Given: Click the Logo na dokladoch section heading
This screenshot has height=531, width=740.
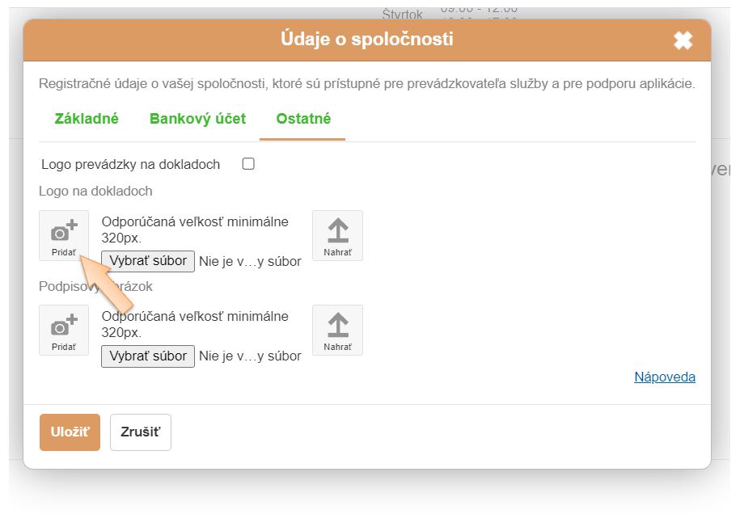Looking at the screenshot, I should (x=95, y=191).
